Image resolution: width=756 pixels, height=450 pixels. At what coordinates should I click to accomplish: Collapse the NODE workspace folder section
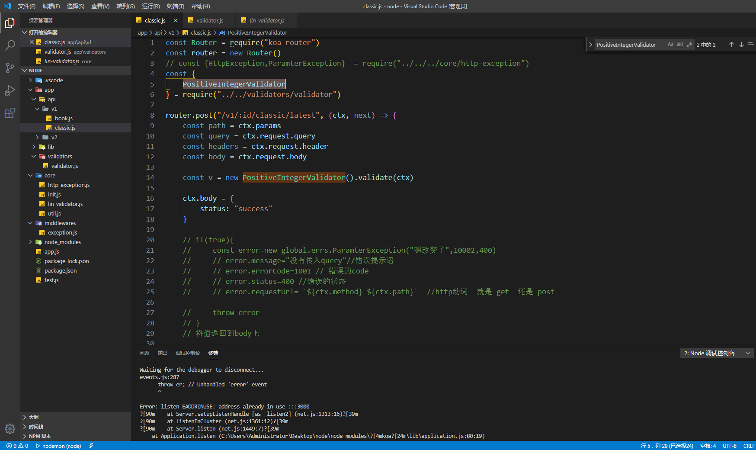[76, 71]
